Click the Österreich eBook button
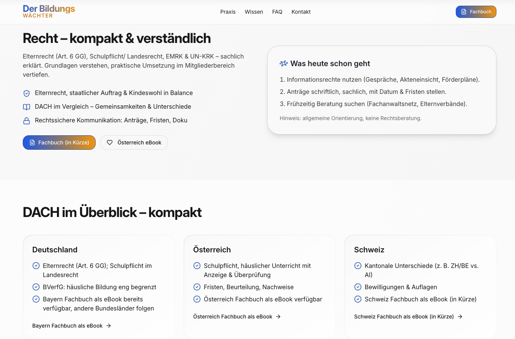515x339 pixels. [134, 142]
